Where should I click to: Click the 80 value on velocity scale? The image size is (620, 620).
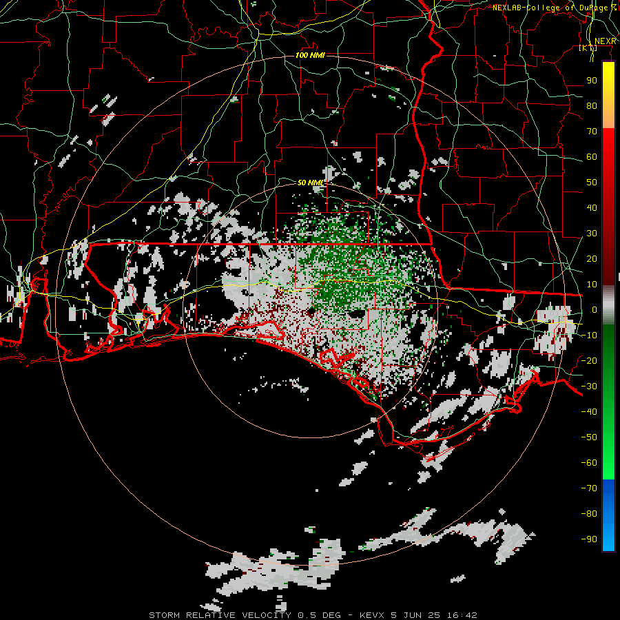coord(592,105)
